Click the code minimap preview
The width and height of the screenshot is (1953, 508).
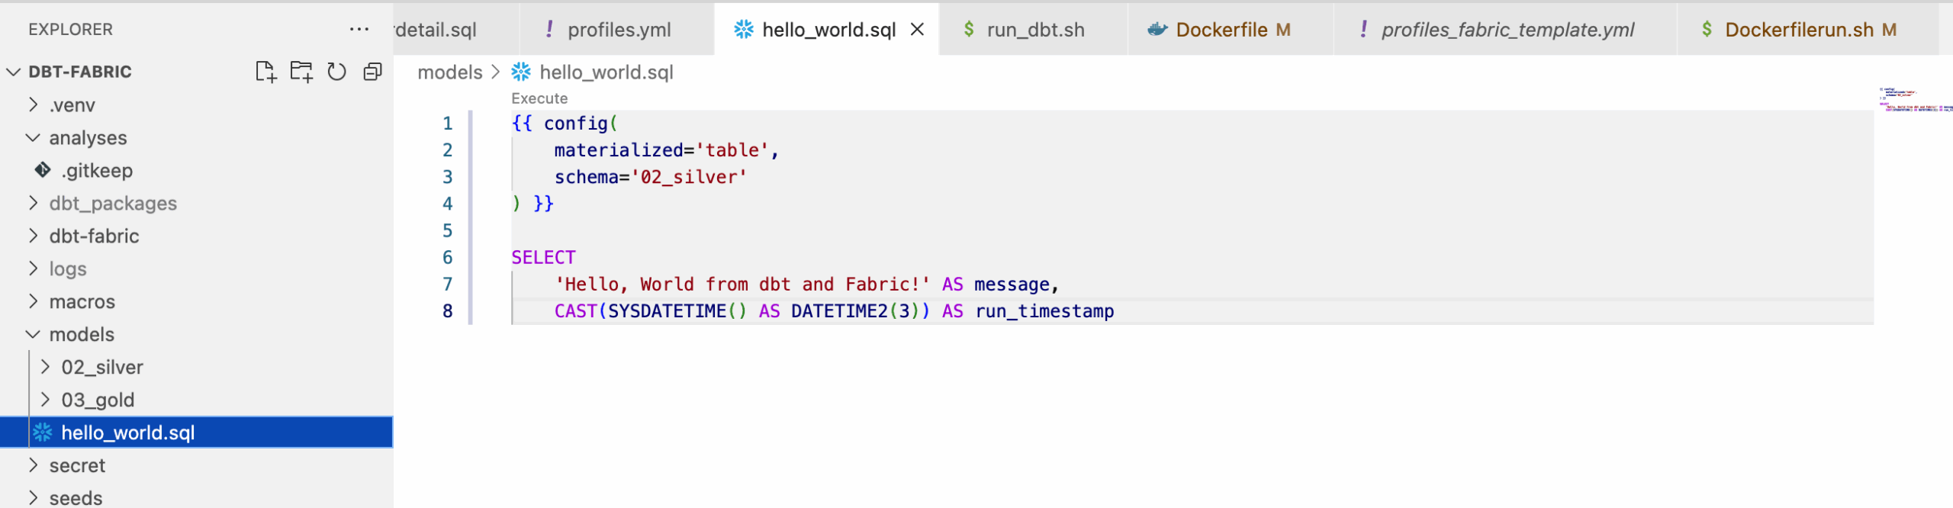[x=1913, y=100]
